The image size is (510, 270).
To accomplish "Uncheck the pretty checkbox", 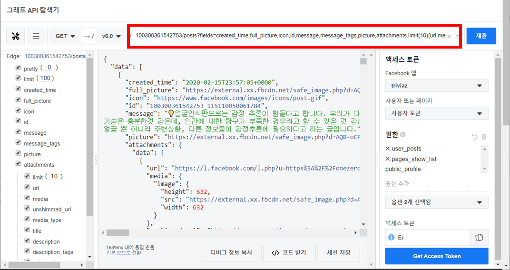I will 18,68.
